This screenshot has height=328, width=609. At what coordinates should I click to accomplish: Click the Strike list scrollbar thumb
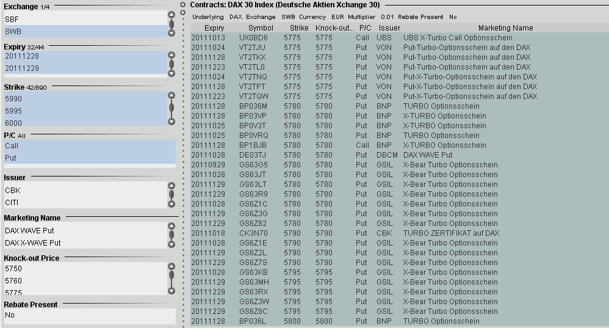coord(171,108)
